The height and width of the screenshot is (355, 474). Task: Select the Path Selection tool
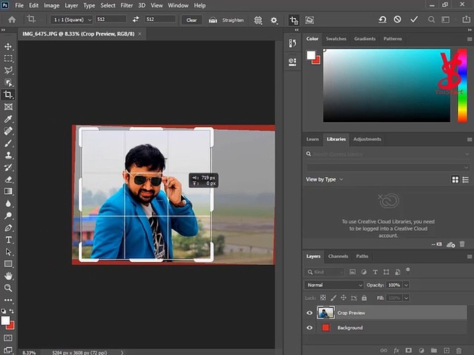8,252
